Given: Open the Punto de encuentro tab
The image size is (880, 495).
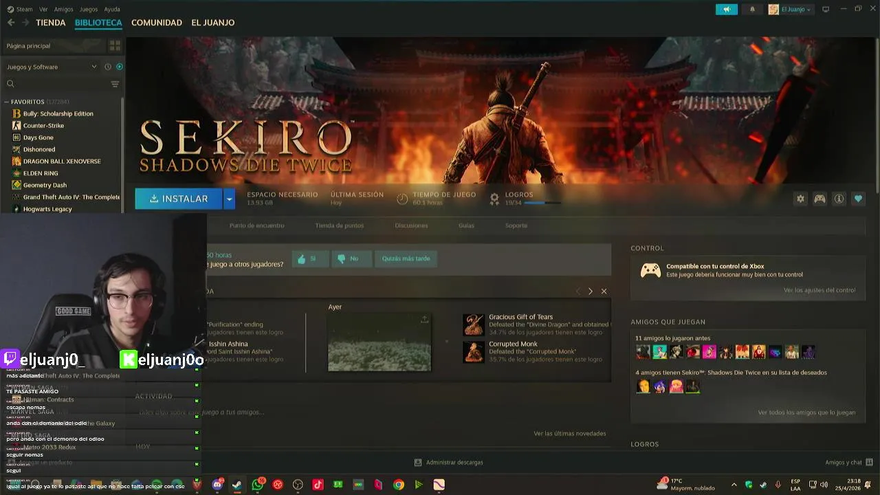Looking at the screenshot, I should (x=256, y=225).
